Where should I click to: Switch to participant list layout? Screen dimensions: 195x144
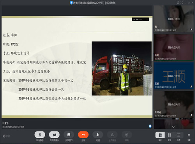pyautogui.click(x=179, y=135)
